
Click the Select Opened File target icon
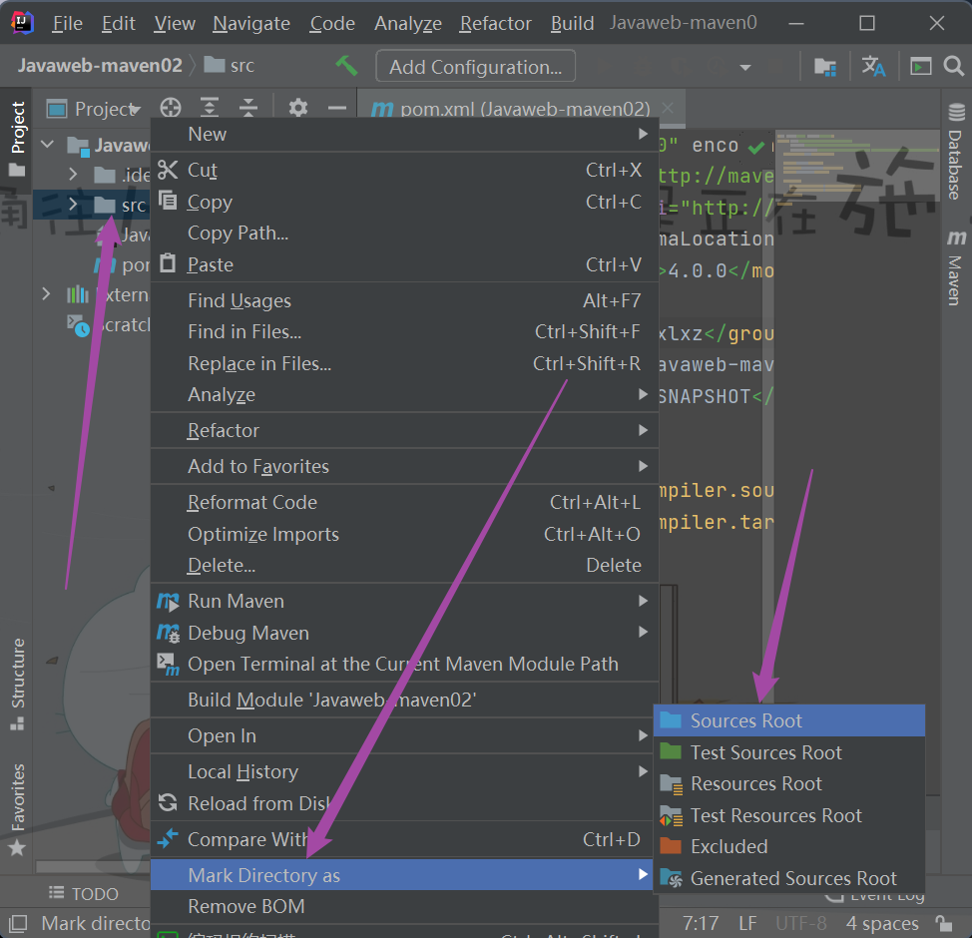[171, 108]
